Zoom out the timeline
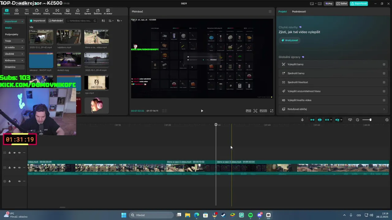 [x=357, y=120]
